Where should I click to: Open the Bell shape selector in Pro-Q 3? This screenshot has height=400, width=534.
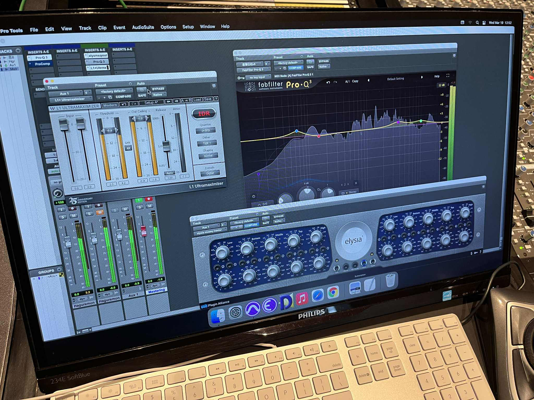point(262,204)
